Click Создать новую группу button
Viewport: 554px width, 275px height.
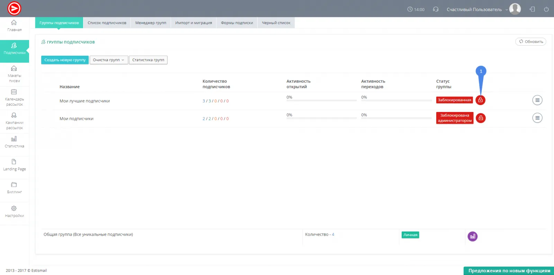click(65, 60)
